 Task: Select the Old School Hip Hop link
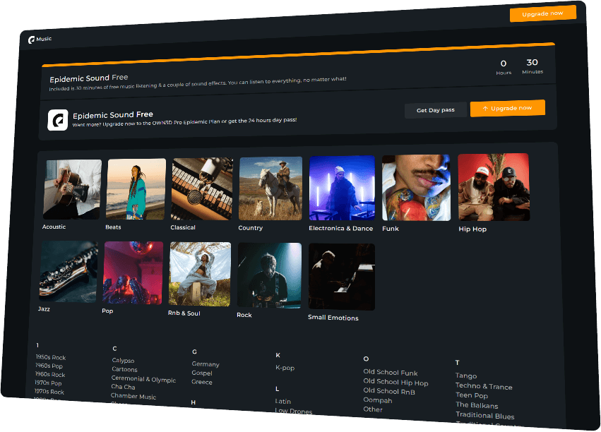tap(396, 382)
